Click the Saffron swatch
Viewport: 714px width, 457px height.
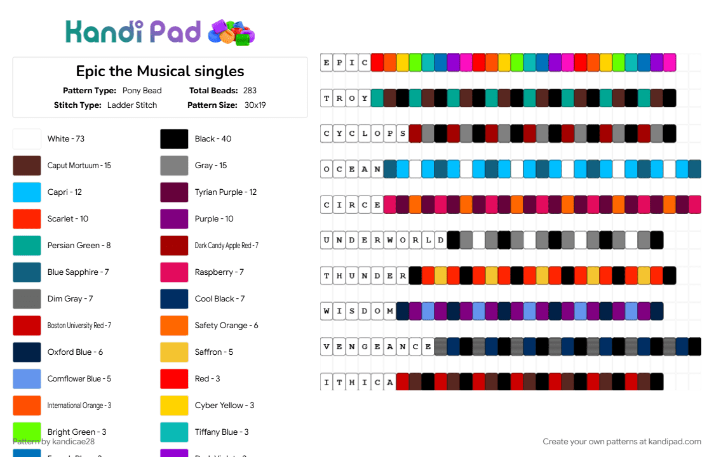click(174, 352)
